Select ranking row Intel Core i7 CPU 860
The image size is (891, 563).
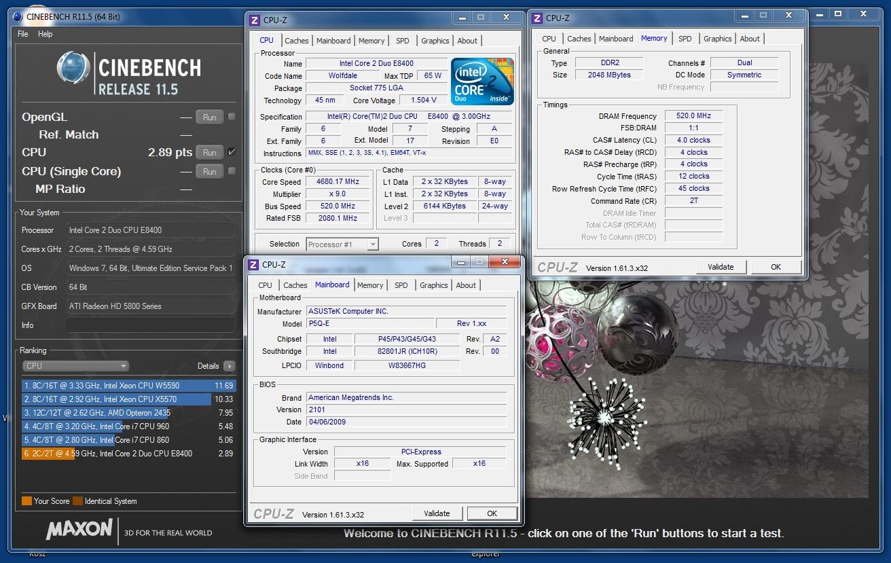point(128,440)
